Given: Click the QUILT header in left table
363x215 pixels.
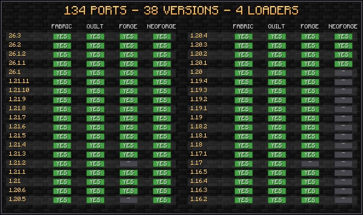Looking at the screenshot, I should (x=95, y=26).
